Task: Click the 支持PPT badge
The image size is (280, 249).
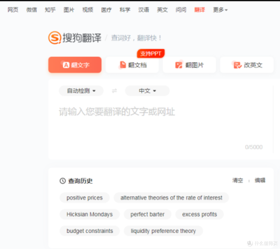Action: [151, 53]
